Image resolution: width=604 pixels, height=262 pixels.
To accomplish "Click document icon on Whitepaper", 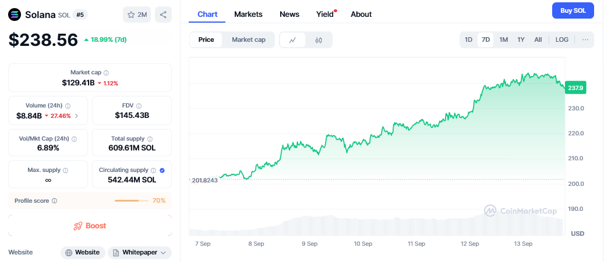I will pyautogui.click(x=116, y=252).
